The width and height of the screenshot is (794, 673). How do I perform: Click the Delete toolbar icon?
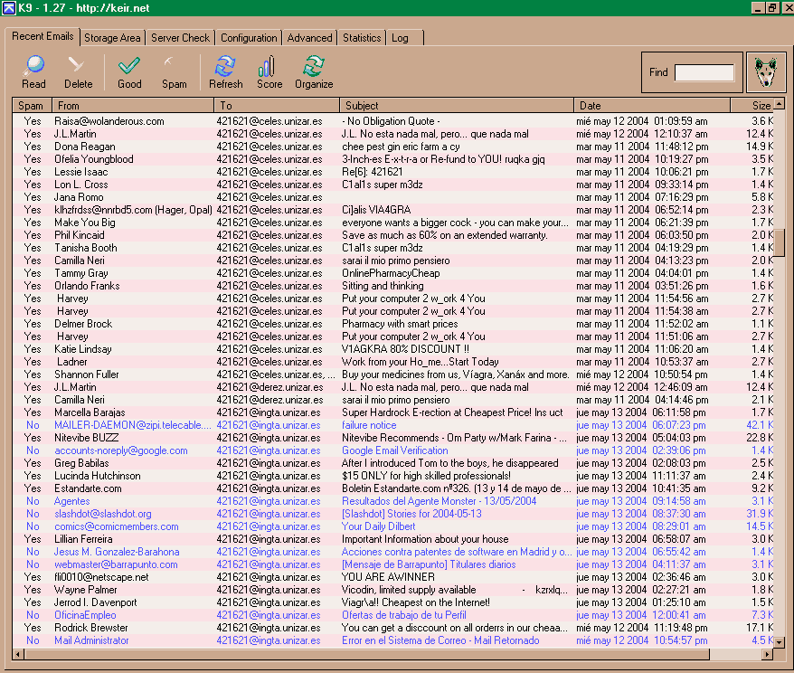78,72
